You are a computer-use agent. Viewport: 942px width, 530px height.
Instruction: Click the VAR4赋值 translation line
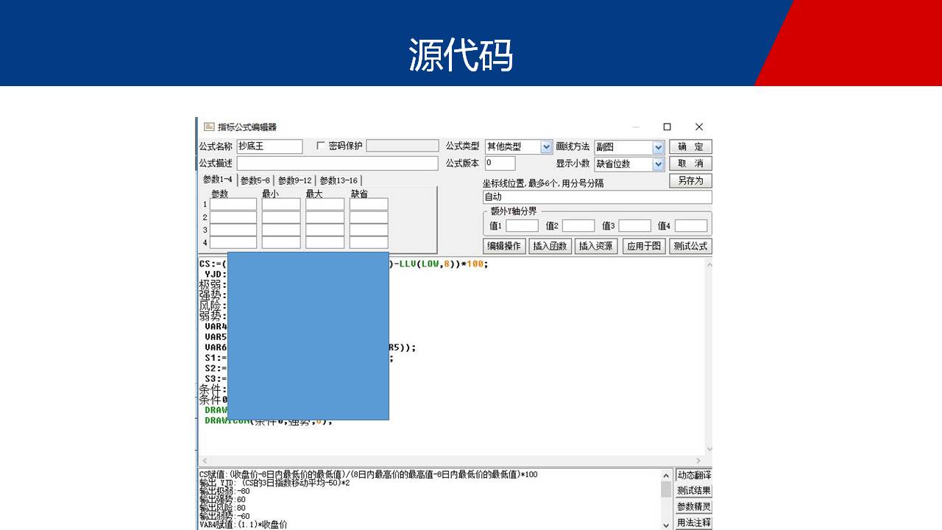[244, 525]
